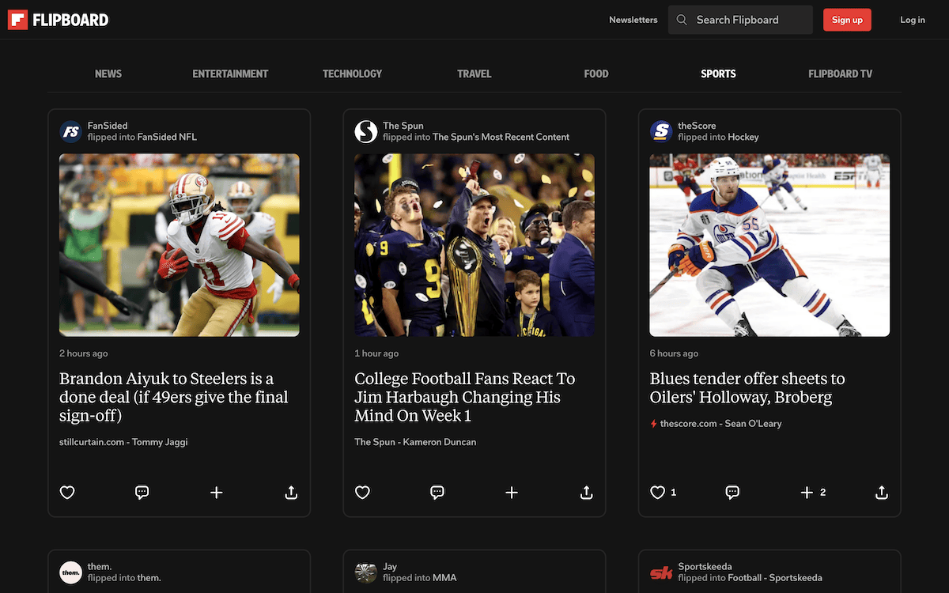Click the Sign up button
Viewport: 949px width, 593px height.
[x=847, y=20]
